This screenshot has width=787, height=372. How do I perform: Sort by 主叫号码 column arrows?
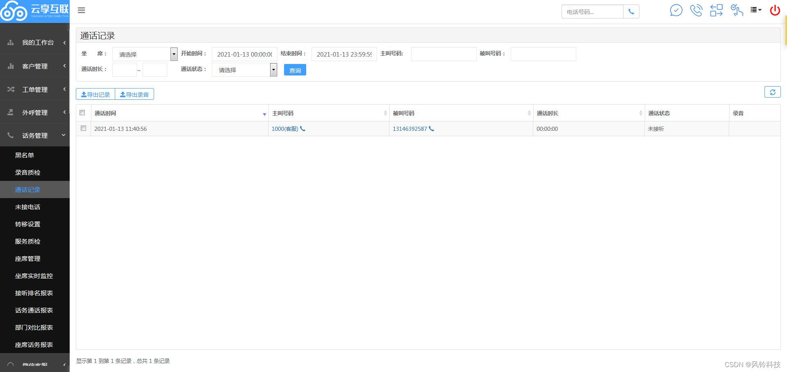click(385, 113)
